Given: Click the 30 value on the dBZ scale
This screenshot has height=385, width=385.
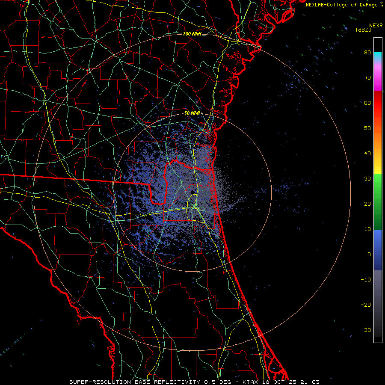Looking at the screenshot, I should coord(367,179).
